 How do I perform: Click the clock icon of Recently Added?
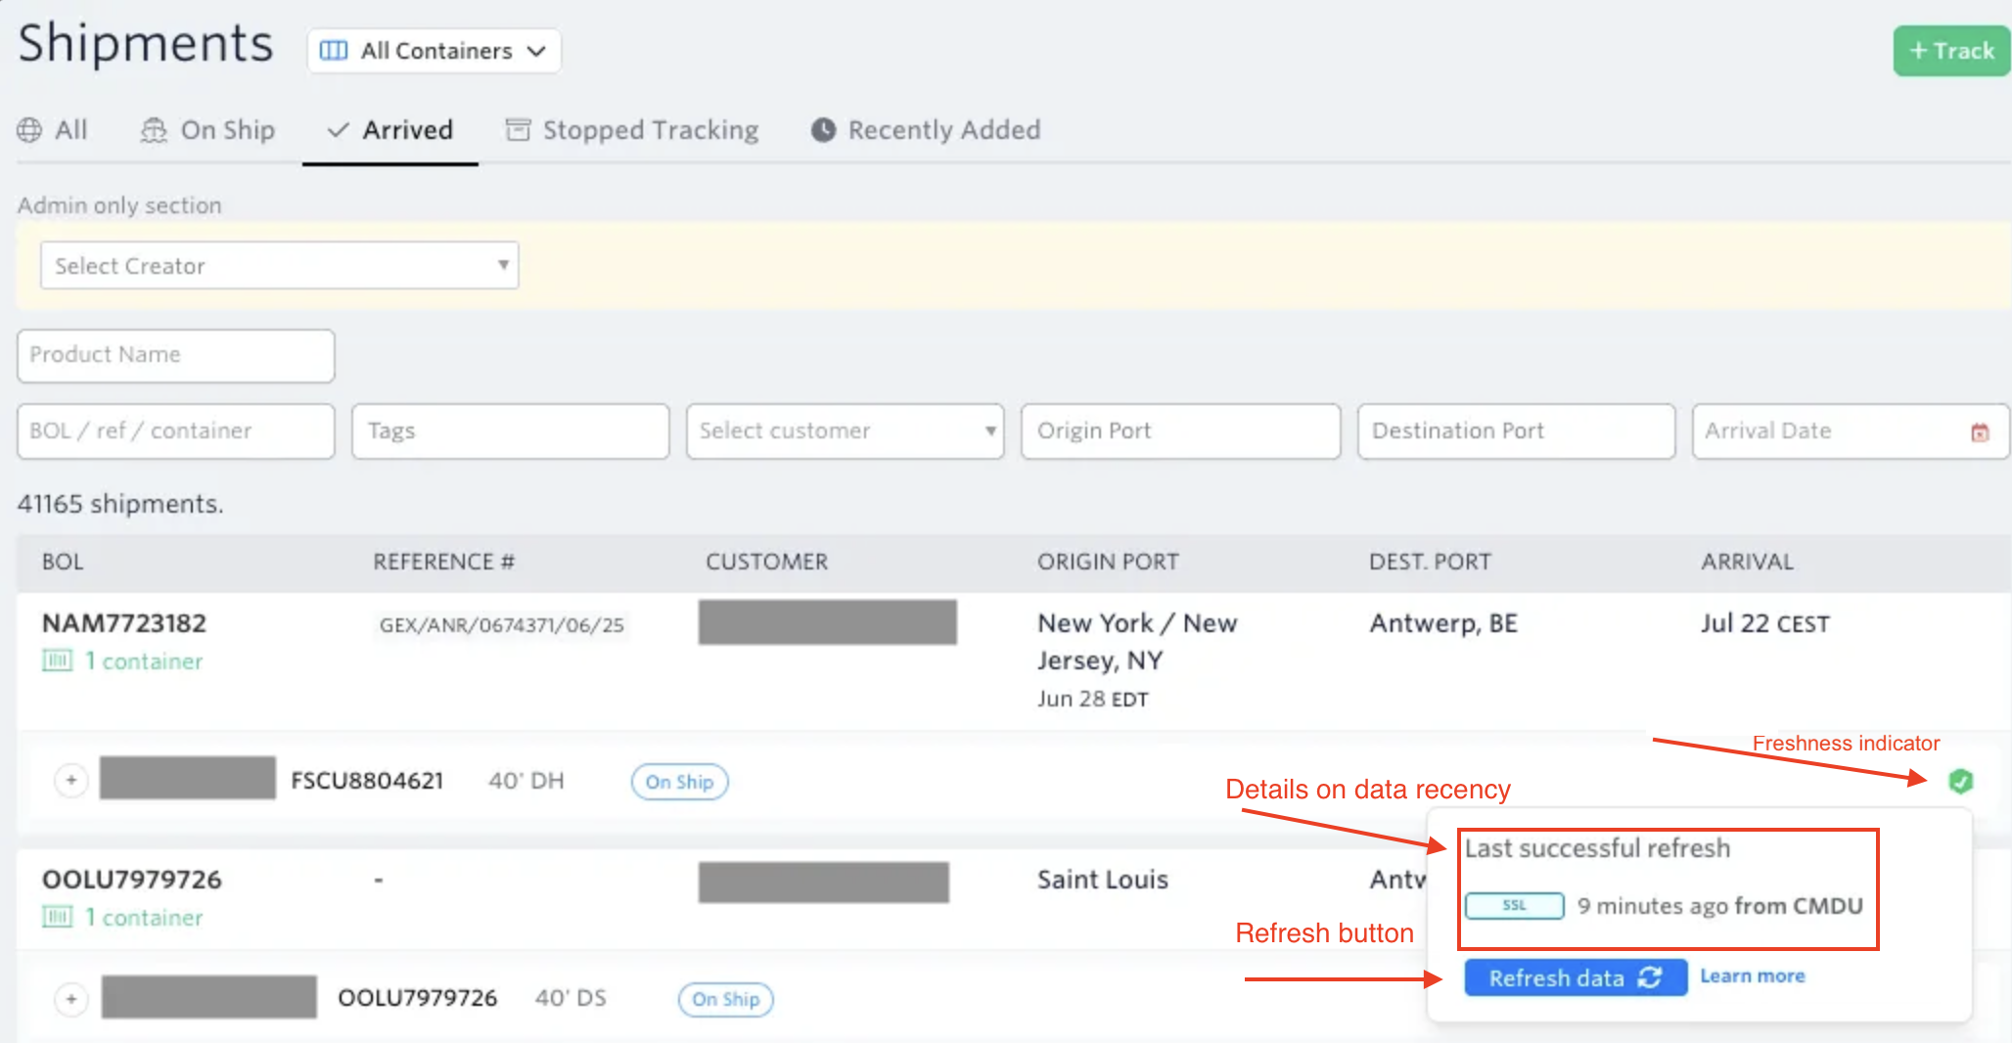click(x=824, y=130)
